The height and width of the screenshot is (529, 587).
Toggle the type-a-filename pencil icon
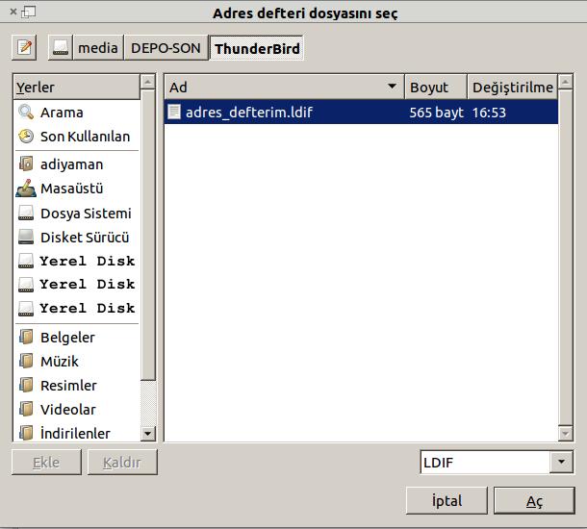click(24, 47)
